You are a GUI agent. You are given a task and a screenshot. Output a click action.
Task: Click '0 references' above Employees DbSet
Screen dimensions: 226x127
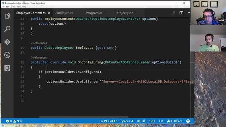tap(39, 43)
